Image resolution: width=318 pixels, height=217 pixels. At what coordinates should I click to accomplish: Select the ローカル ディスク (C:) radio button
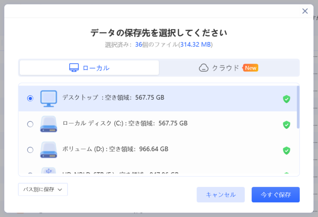coord(30,124)
